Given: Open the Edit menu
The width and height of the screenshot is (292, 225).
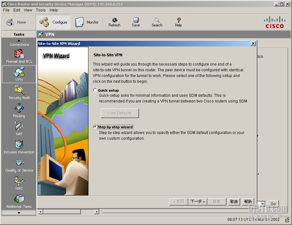Looking at the screenshot, I should tap(17, 10).
